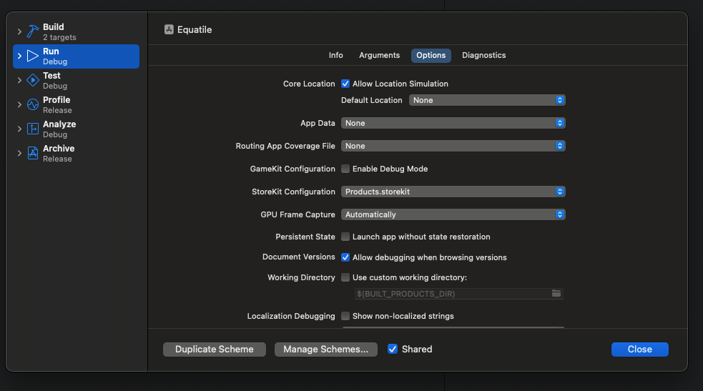
Task: Select the Archive action icon
Action: 33,154
